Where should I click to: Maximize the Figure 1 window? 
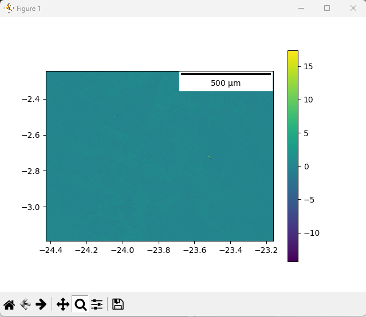(x=326, y=9)
